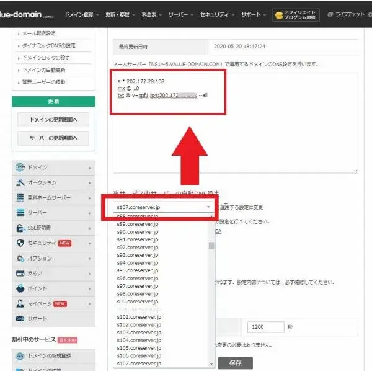Click the ドメイン globe icon
This screenshot has width=372, height=371.
20,167
